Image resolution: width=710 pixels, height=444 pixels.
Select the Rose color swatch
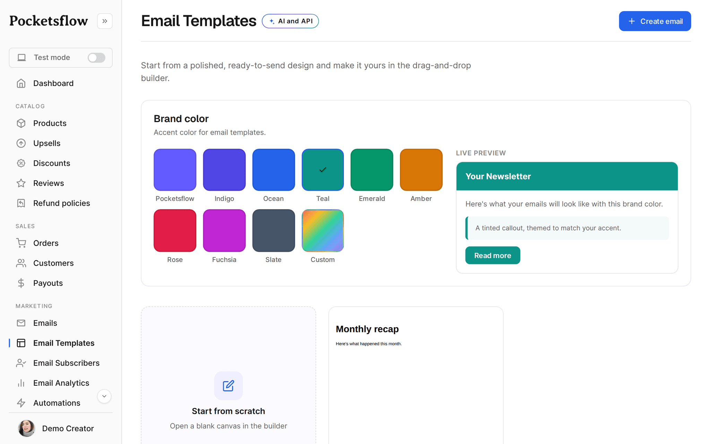tap(175, 231)
